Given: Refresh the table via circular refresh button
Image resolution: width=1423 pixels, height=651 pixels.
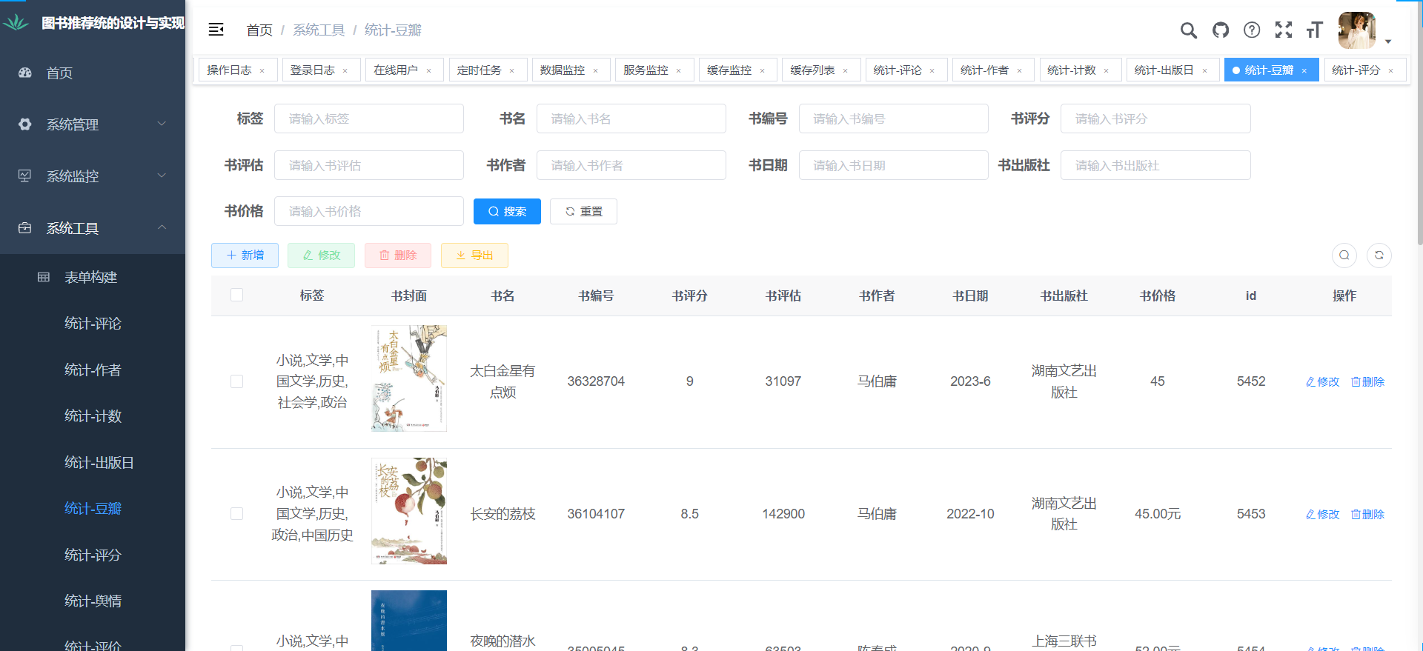Looking at the screenshot, I should [1379, 256].
